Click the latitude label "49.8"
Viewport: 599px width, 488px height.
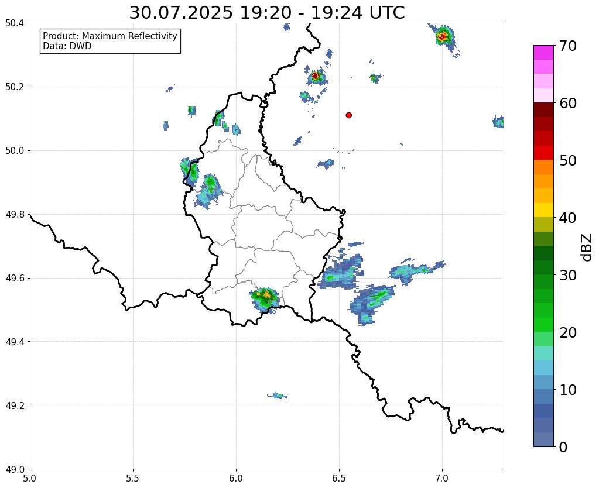[x=15, y=214]
